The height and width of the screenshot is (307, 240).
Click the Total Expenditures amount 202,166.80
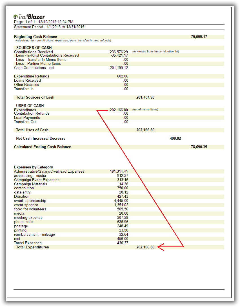coord(145,247)
